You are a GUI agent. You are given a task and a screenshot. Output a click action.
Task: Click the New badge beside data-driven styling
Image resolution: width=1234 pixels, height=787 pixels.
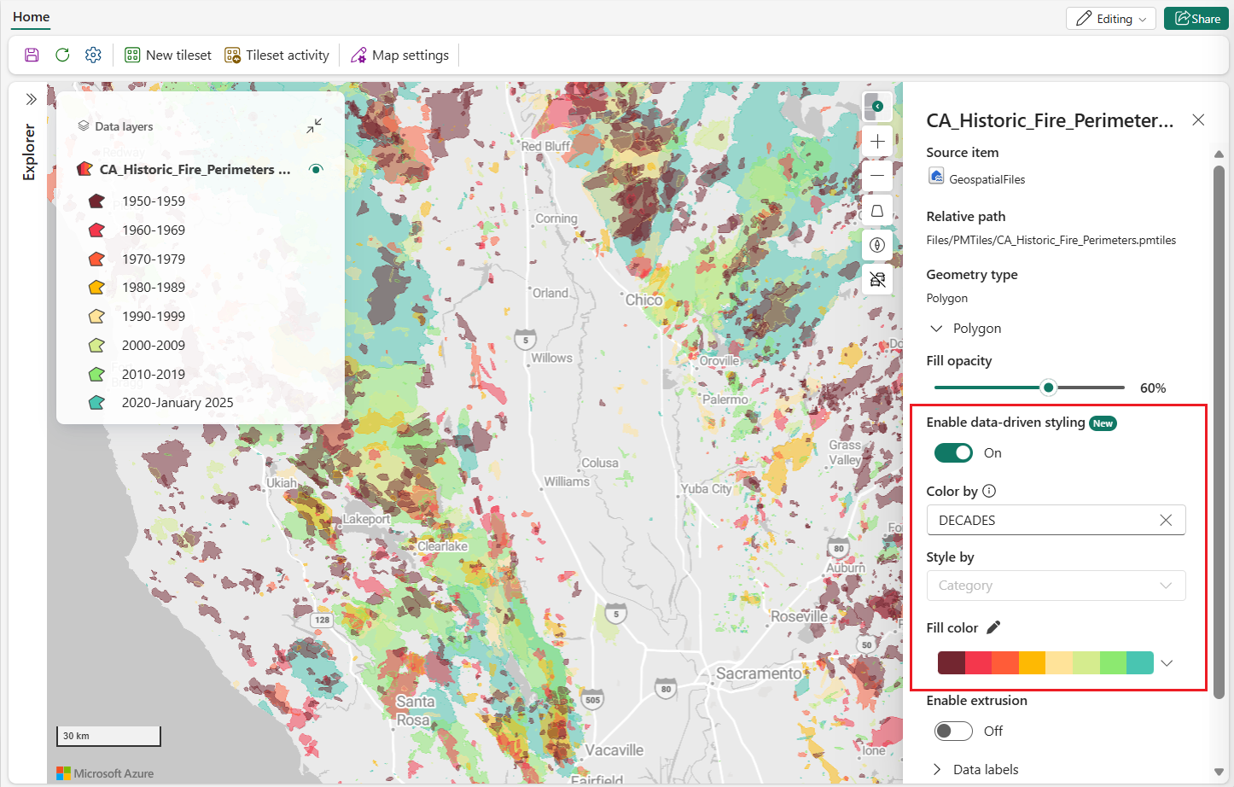tap(1103, 423)
